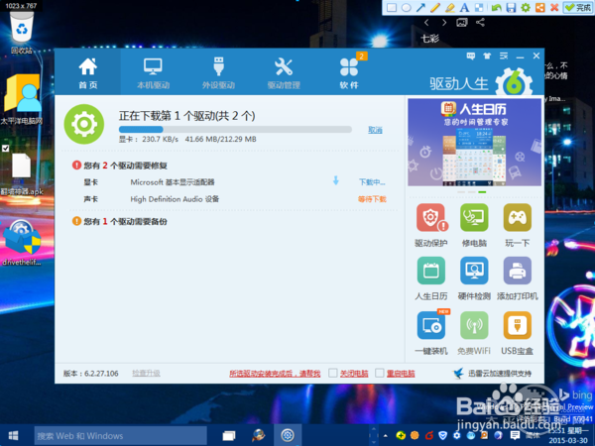Open 玩一下 game tool

tap(518, 225)
